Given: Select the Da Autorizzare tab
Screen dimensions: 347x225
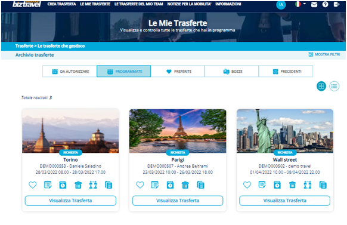Looking at the screenshot, I should click(x=70, y=71).
